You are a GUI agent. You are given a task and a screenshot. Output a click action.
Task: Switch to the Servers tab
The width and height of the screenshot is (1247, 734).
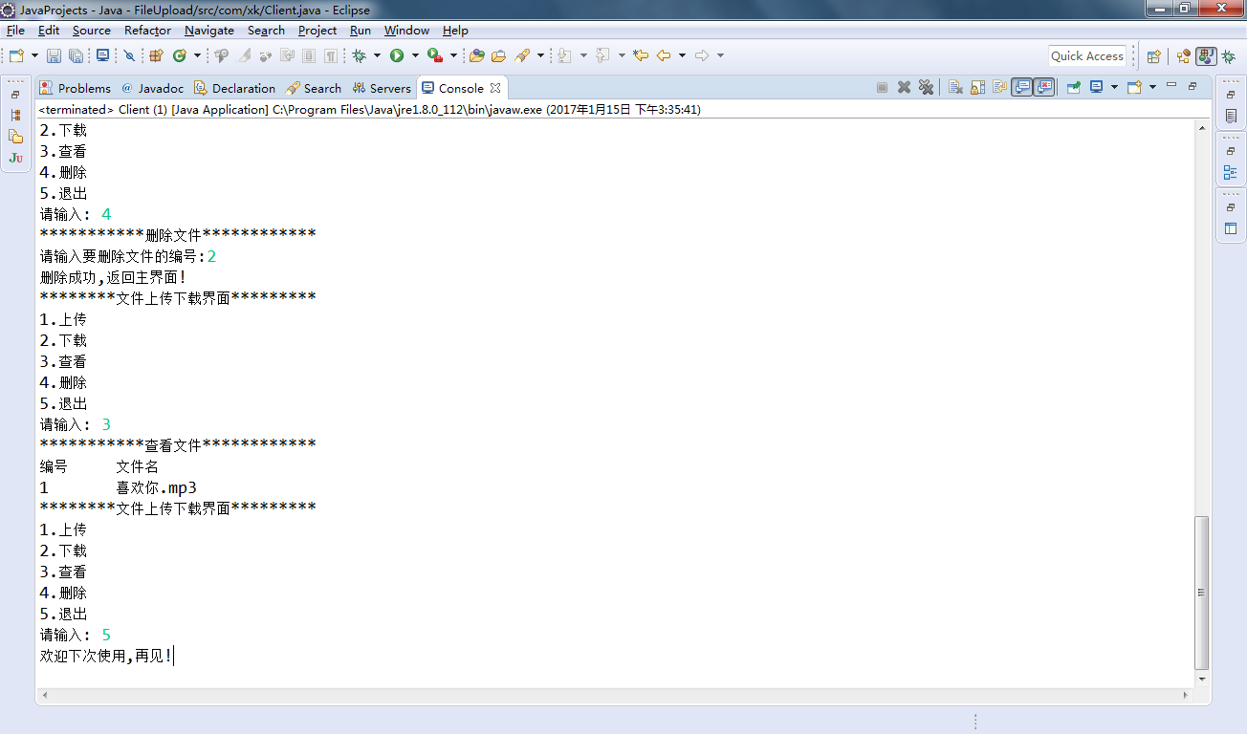click(382, 88)
